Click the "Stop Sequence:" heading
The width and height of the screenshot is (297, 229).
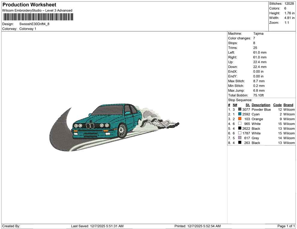(240, 100)
